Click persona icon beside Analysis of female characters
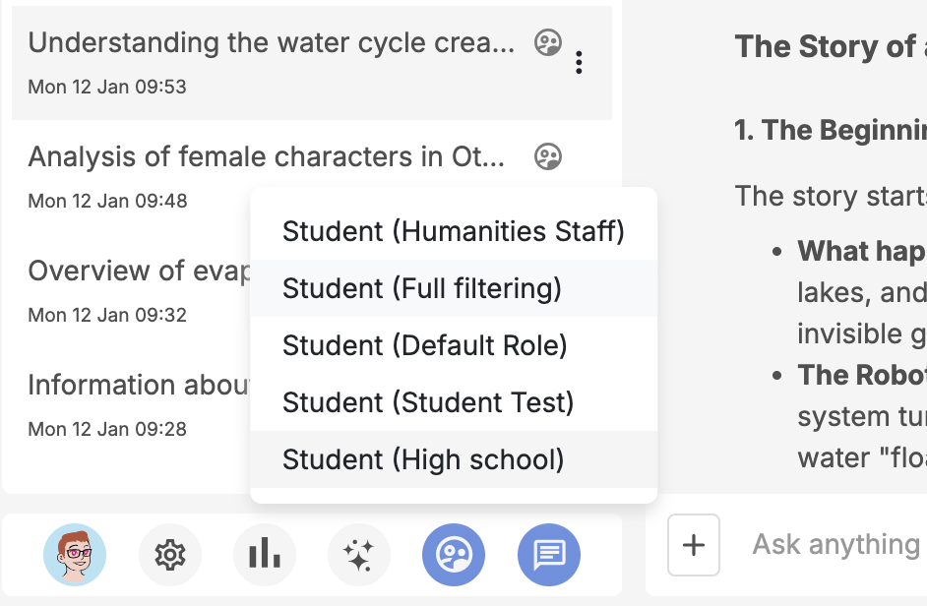Image resolution: width=927 pixels, height=606 pixels. click(548, 156)
